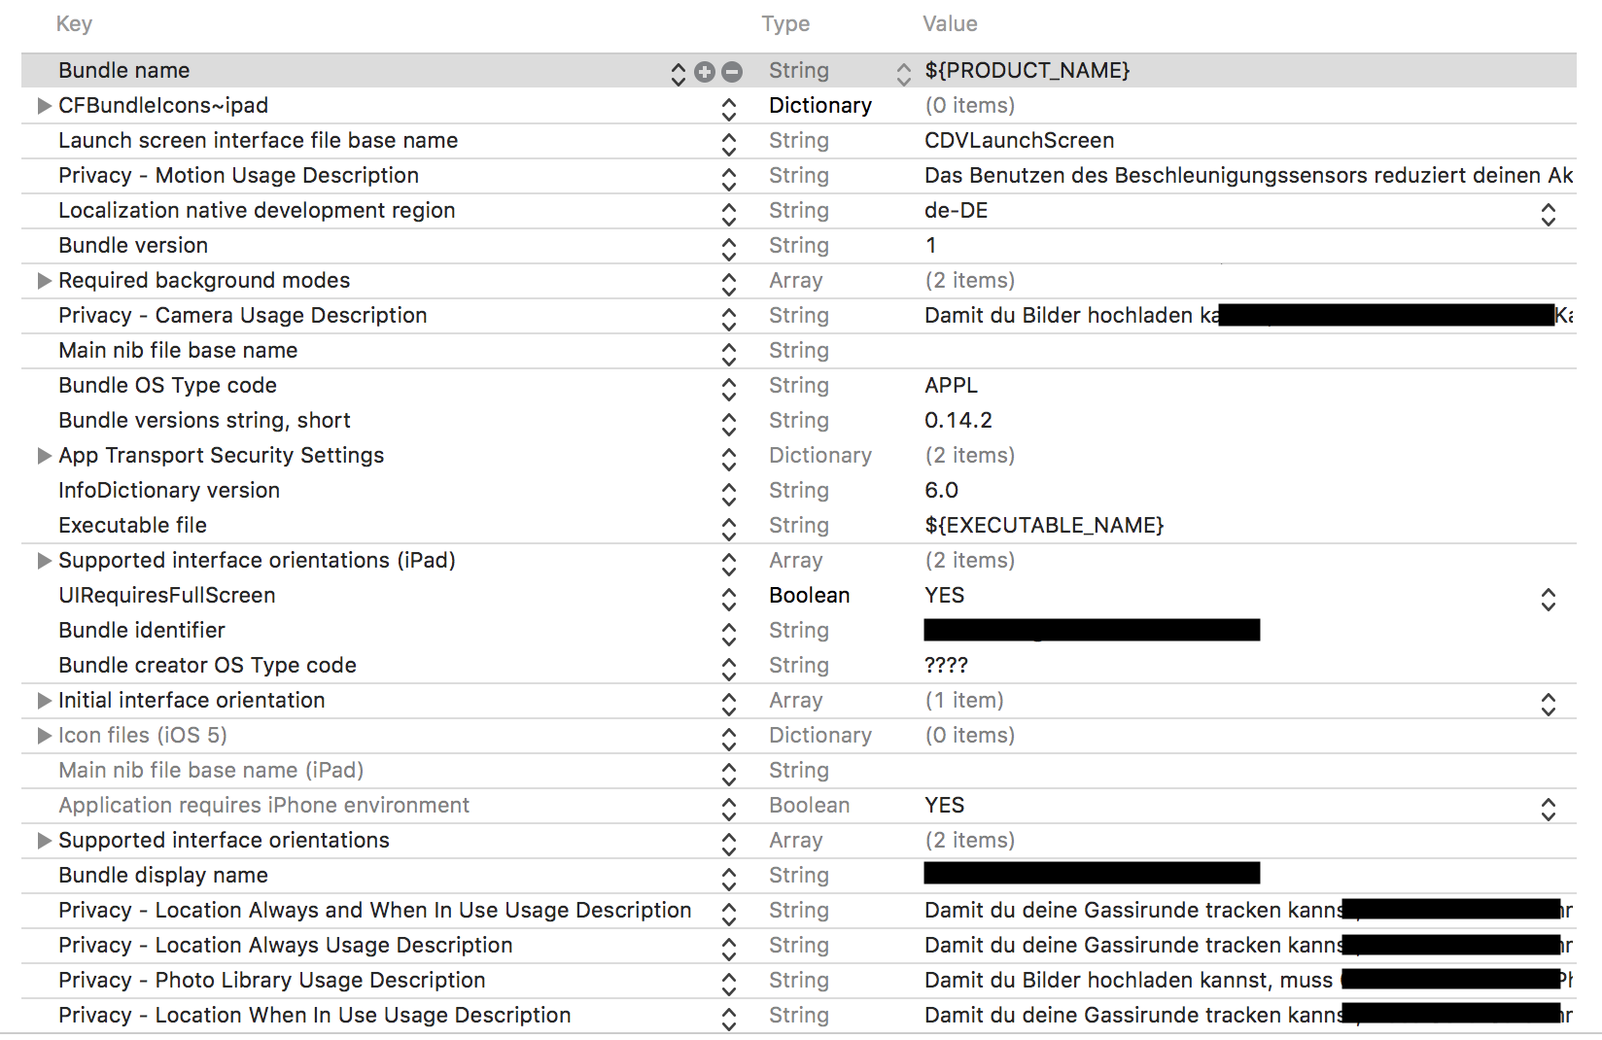Screen dimensions: 1602x1040
Task: Click key stepper on Privacy - Camera Usage row
Action: click(729, 319)
